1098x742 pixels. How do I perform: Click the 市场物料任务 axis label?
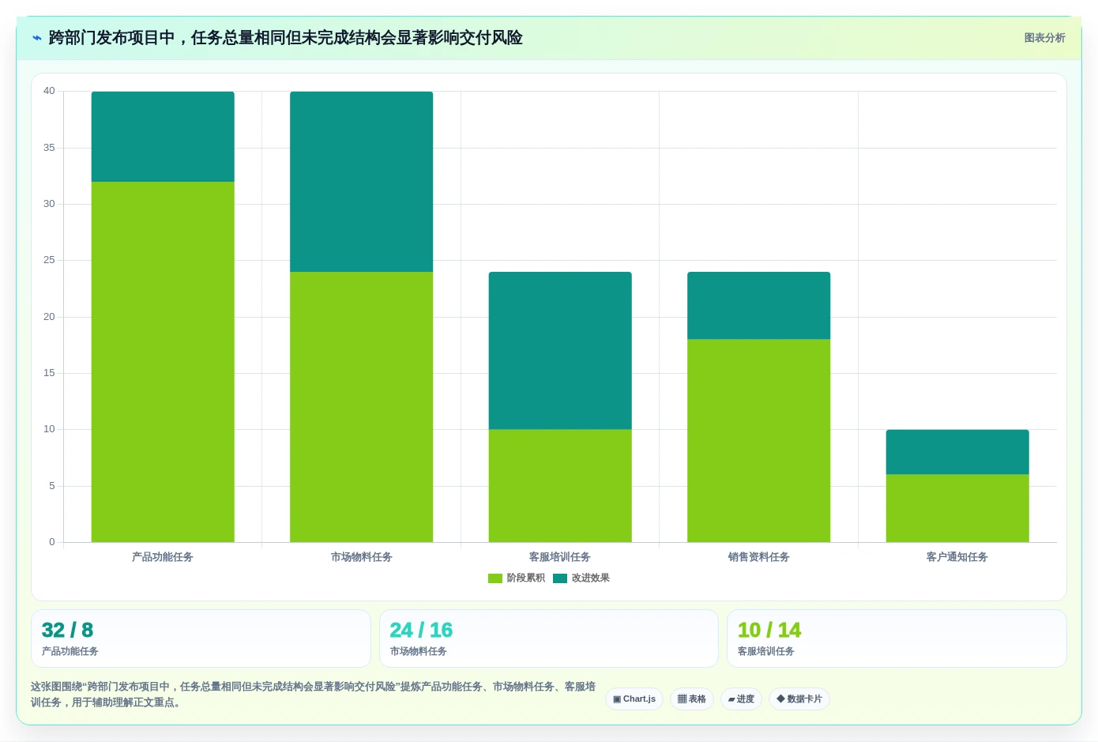pyautogui.click(x=362, y=557)
